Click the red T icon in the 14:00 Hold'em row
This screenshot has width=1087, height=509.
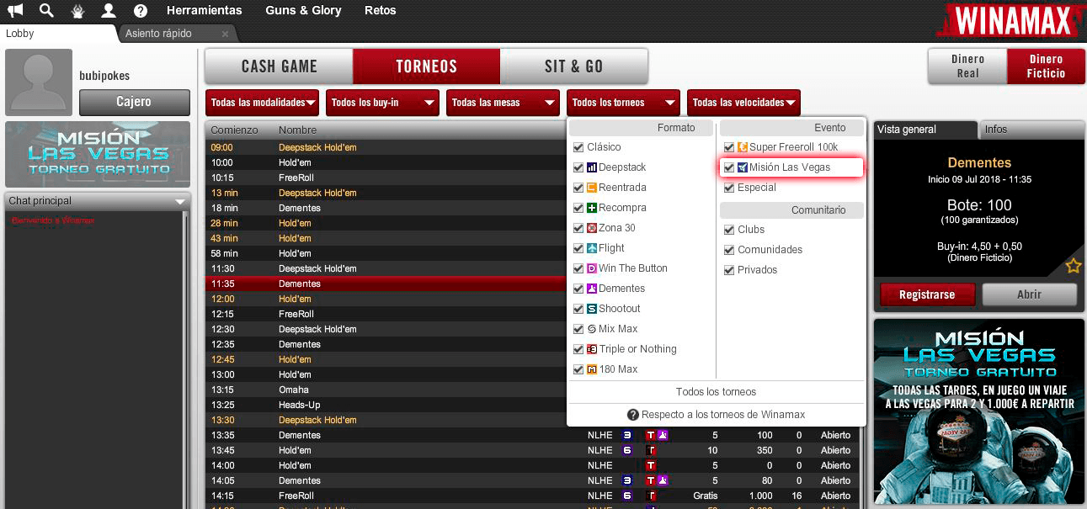tap(650, 465)
